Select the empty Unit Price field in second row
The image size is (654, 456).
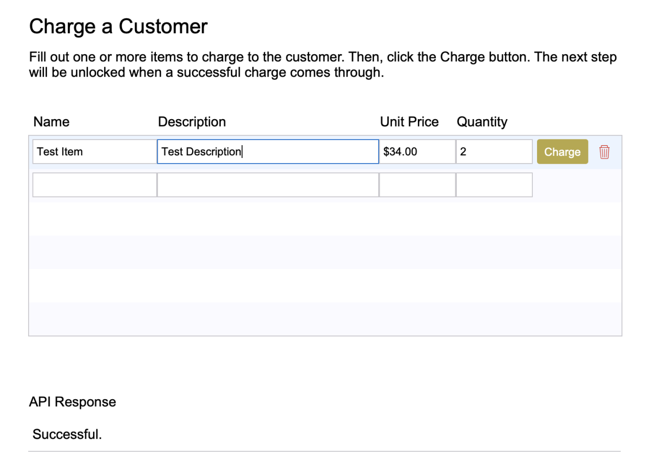pyautogui.click(x=417, y=185)
